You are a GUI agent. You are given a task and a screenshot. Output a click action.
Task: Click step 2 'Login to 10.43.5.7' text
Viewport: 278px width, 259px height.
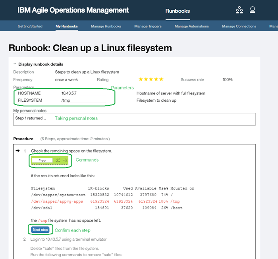click(x=68, y=239)
